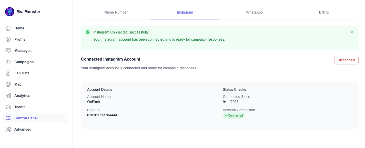Click the Ms. Monster avatar
The height and width of the screenshot is (148, 365).
(x=9, y=12)
